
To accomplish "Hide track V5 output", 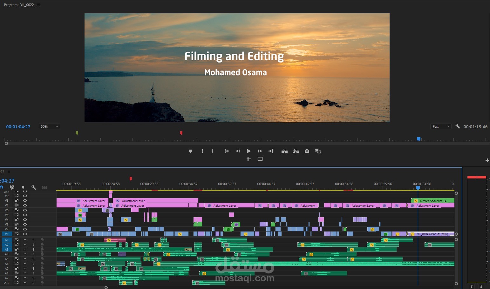I will [x=25, y=215].
